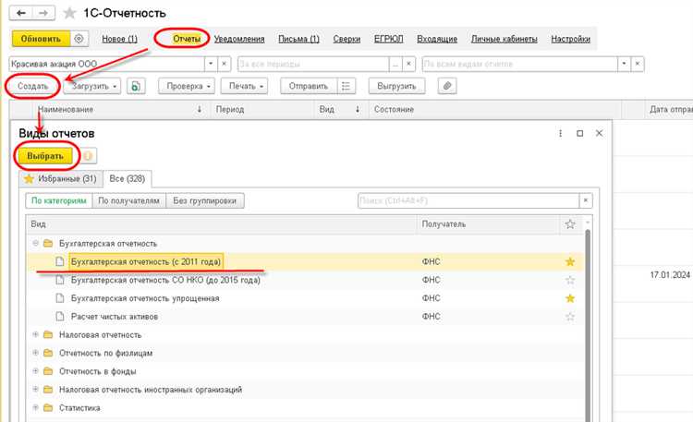Open the report types filter dropdown arrow
The width and height of the screenshot is (693, 422).
[x=624, y=64]
